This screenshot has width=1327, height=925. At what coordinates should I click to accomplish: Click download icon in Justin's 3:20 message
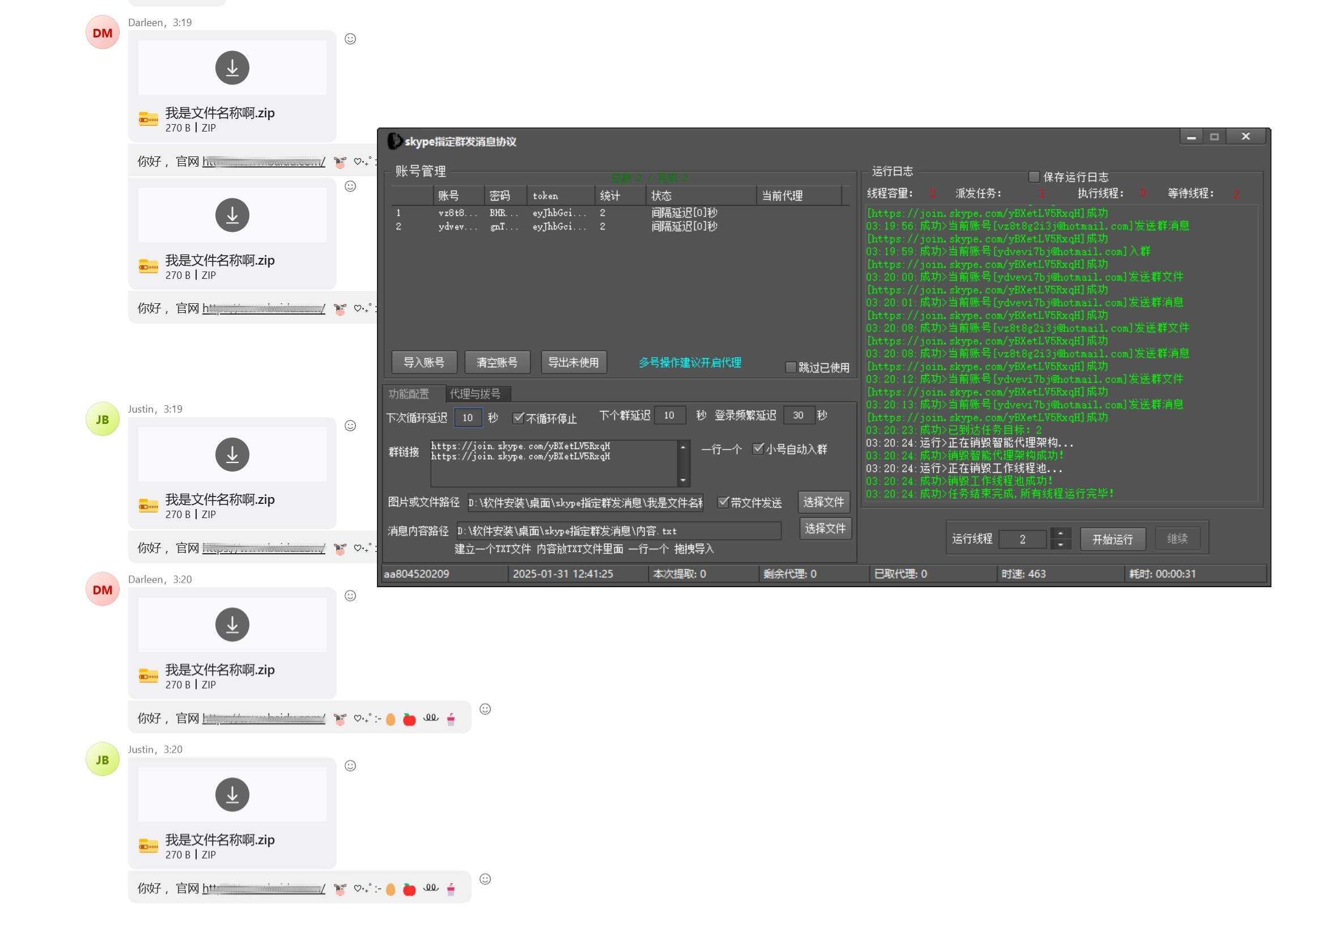[x=232, y=795]
